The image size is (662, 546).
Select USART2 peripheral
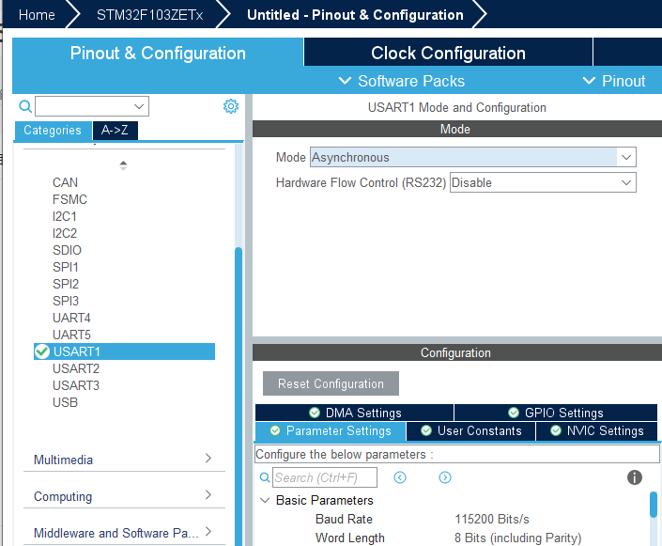click(76, 368)
